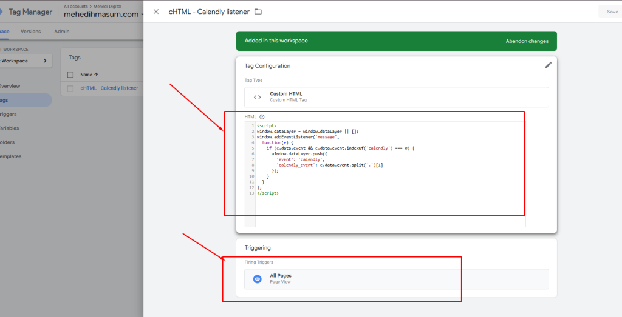Click the closing </script> line in editor
The image size is (622, 317).
(x=268, y=193)
